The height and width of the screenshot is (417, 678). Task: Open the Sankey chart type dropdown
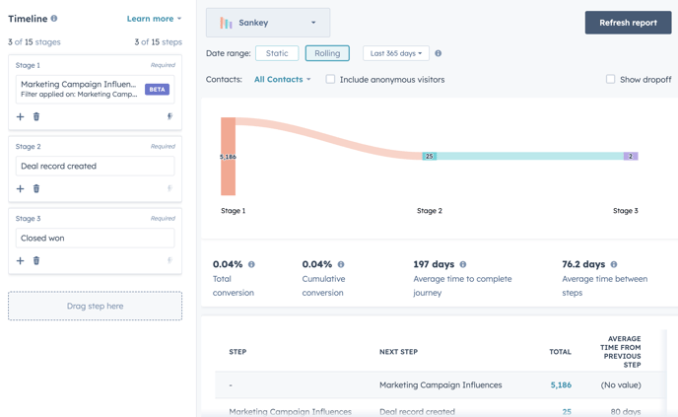268,23
